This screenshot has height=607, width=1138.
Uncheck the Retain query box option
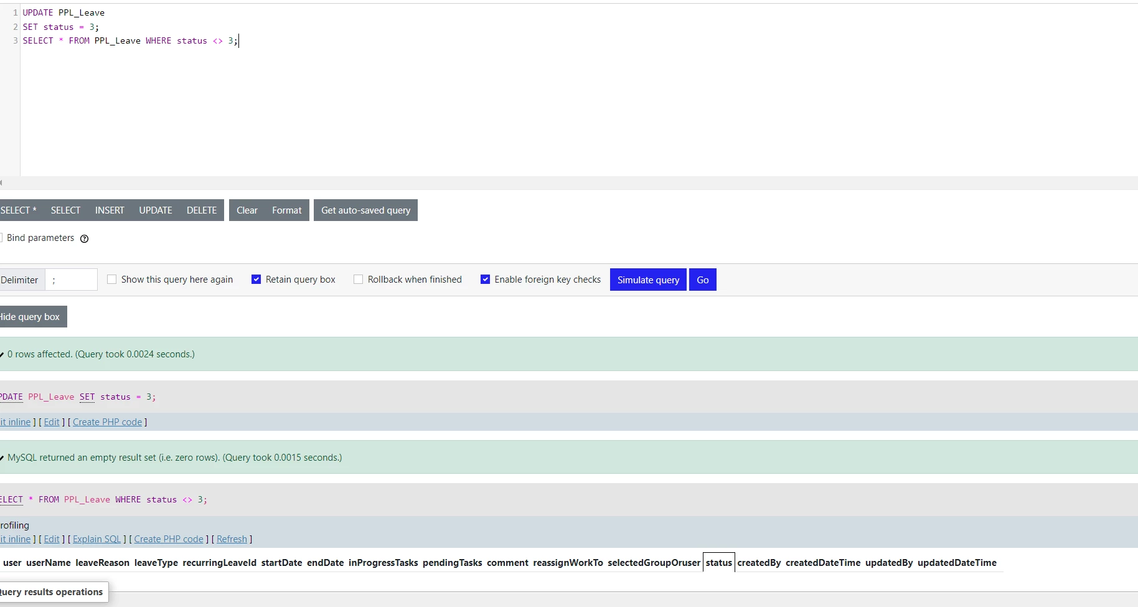click(x=256, y=280)
